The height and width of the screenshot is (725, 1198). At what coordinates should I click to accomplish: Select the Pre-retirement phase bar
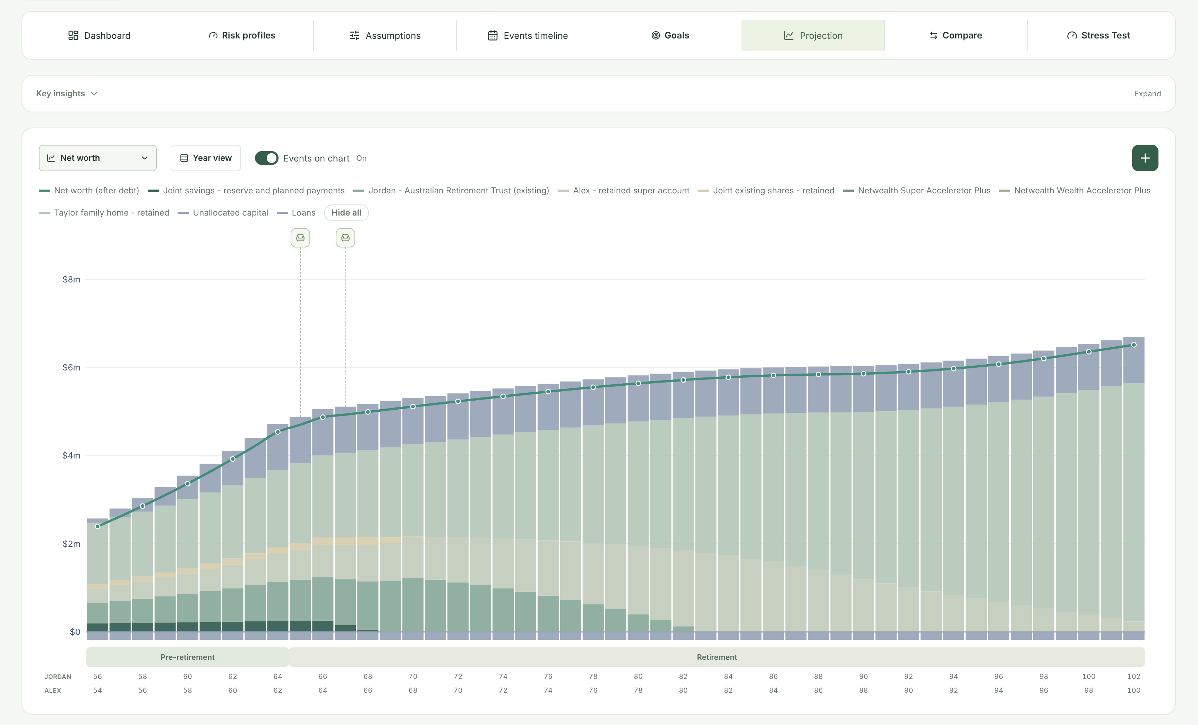188,657
